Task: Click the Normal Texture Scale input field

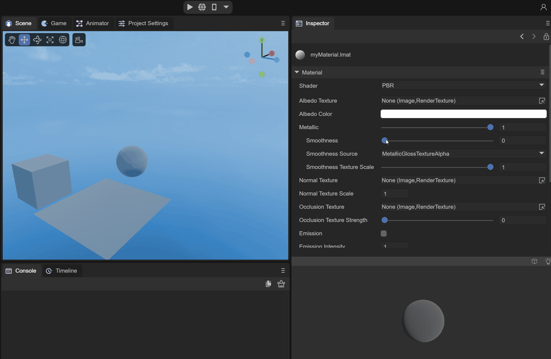Action: (x=394, y=194)
